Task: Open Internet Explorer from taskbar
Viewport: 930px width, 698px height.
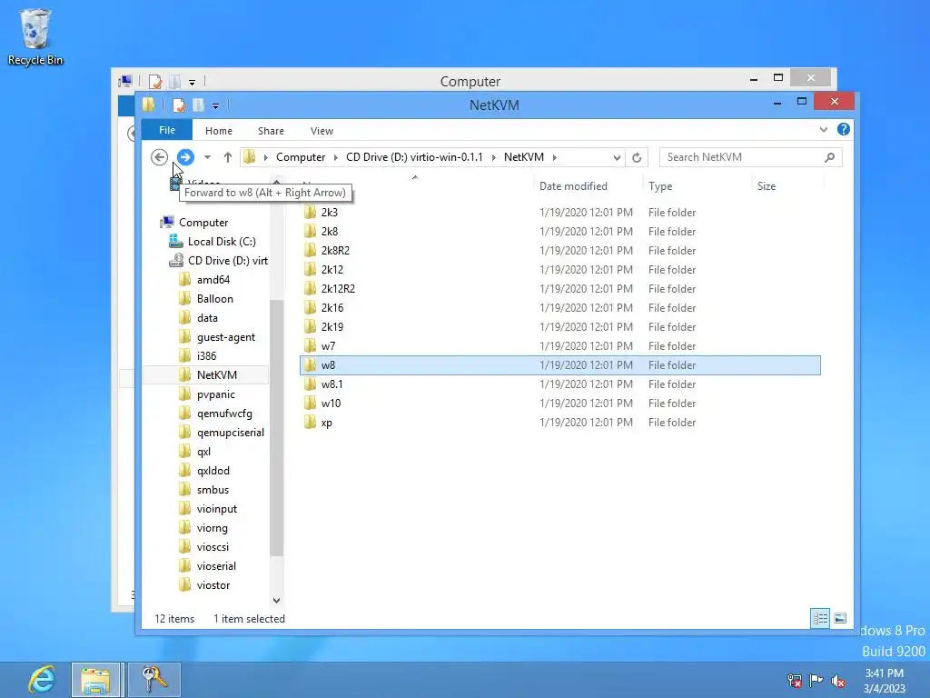Action: pyautogui.click(x=42, y=680)
